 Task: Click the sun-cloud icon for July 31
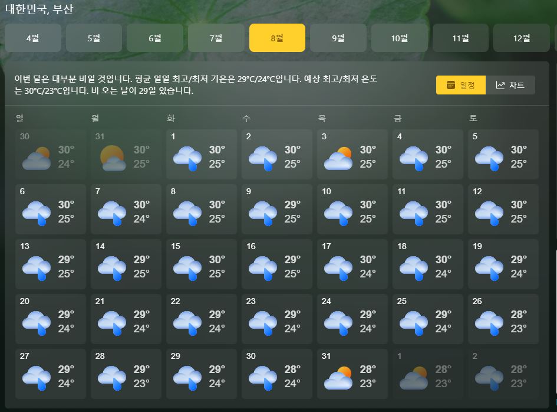pyautogui.click(x=113, y=158)
